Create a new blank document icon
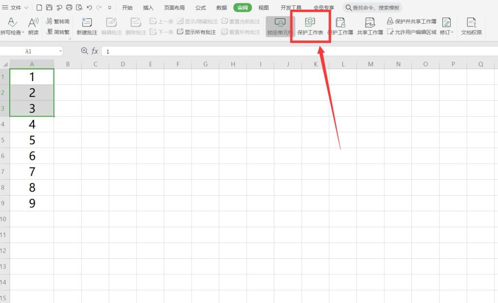Viewport: 498px width, 303px height. click(39, 7)
